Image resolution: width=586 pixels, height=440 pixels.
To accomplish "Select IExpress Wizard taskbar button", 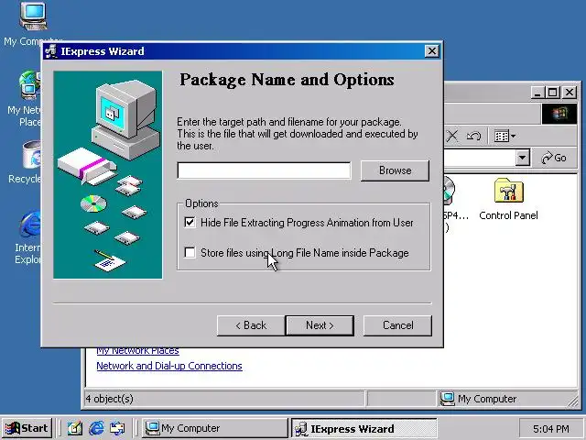I will 364,428.
